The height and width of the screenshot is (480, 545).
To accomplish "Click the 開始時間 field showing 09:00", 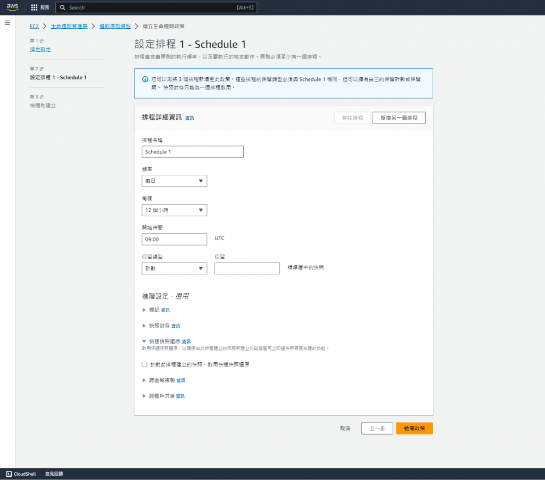I will pos(174,239).
